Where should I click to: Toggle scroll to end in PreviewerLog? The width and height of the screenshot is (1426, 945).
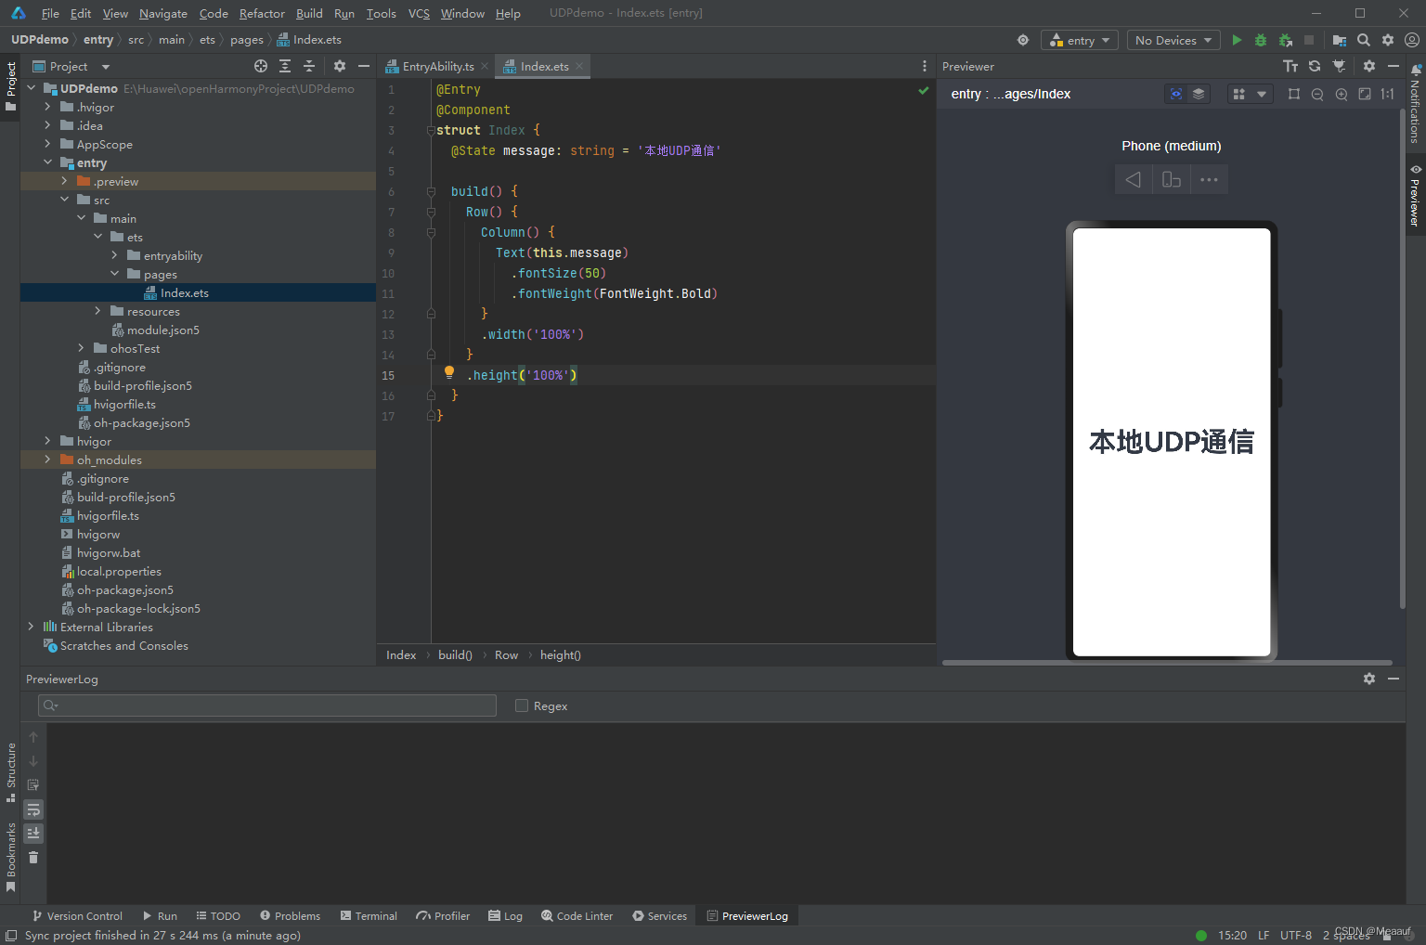(33, 833)
